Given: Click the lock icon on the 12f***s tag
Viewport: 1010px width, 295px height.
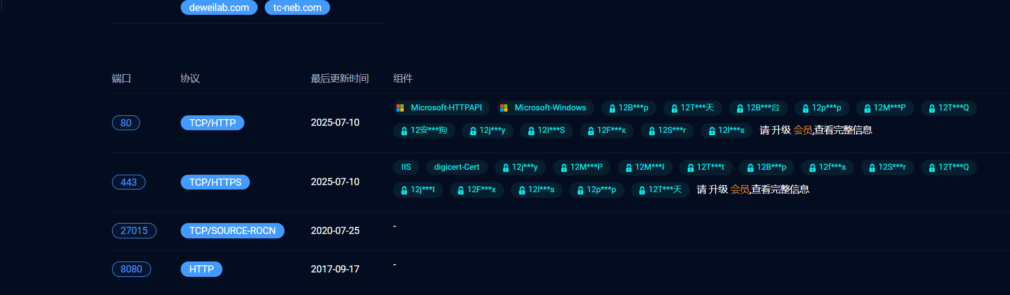Looking at the screenshot, I should [x=812, y=168].
